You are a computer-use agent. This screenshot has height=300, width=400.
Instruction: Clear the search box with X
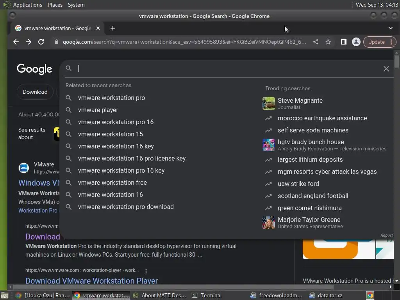(x=386, y=69)
